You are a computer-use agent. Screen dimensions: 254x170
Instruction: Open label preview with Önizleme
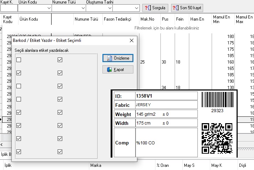click(x=118, y=58)
